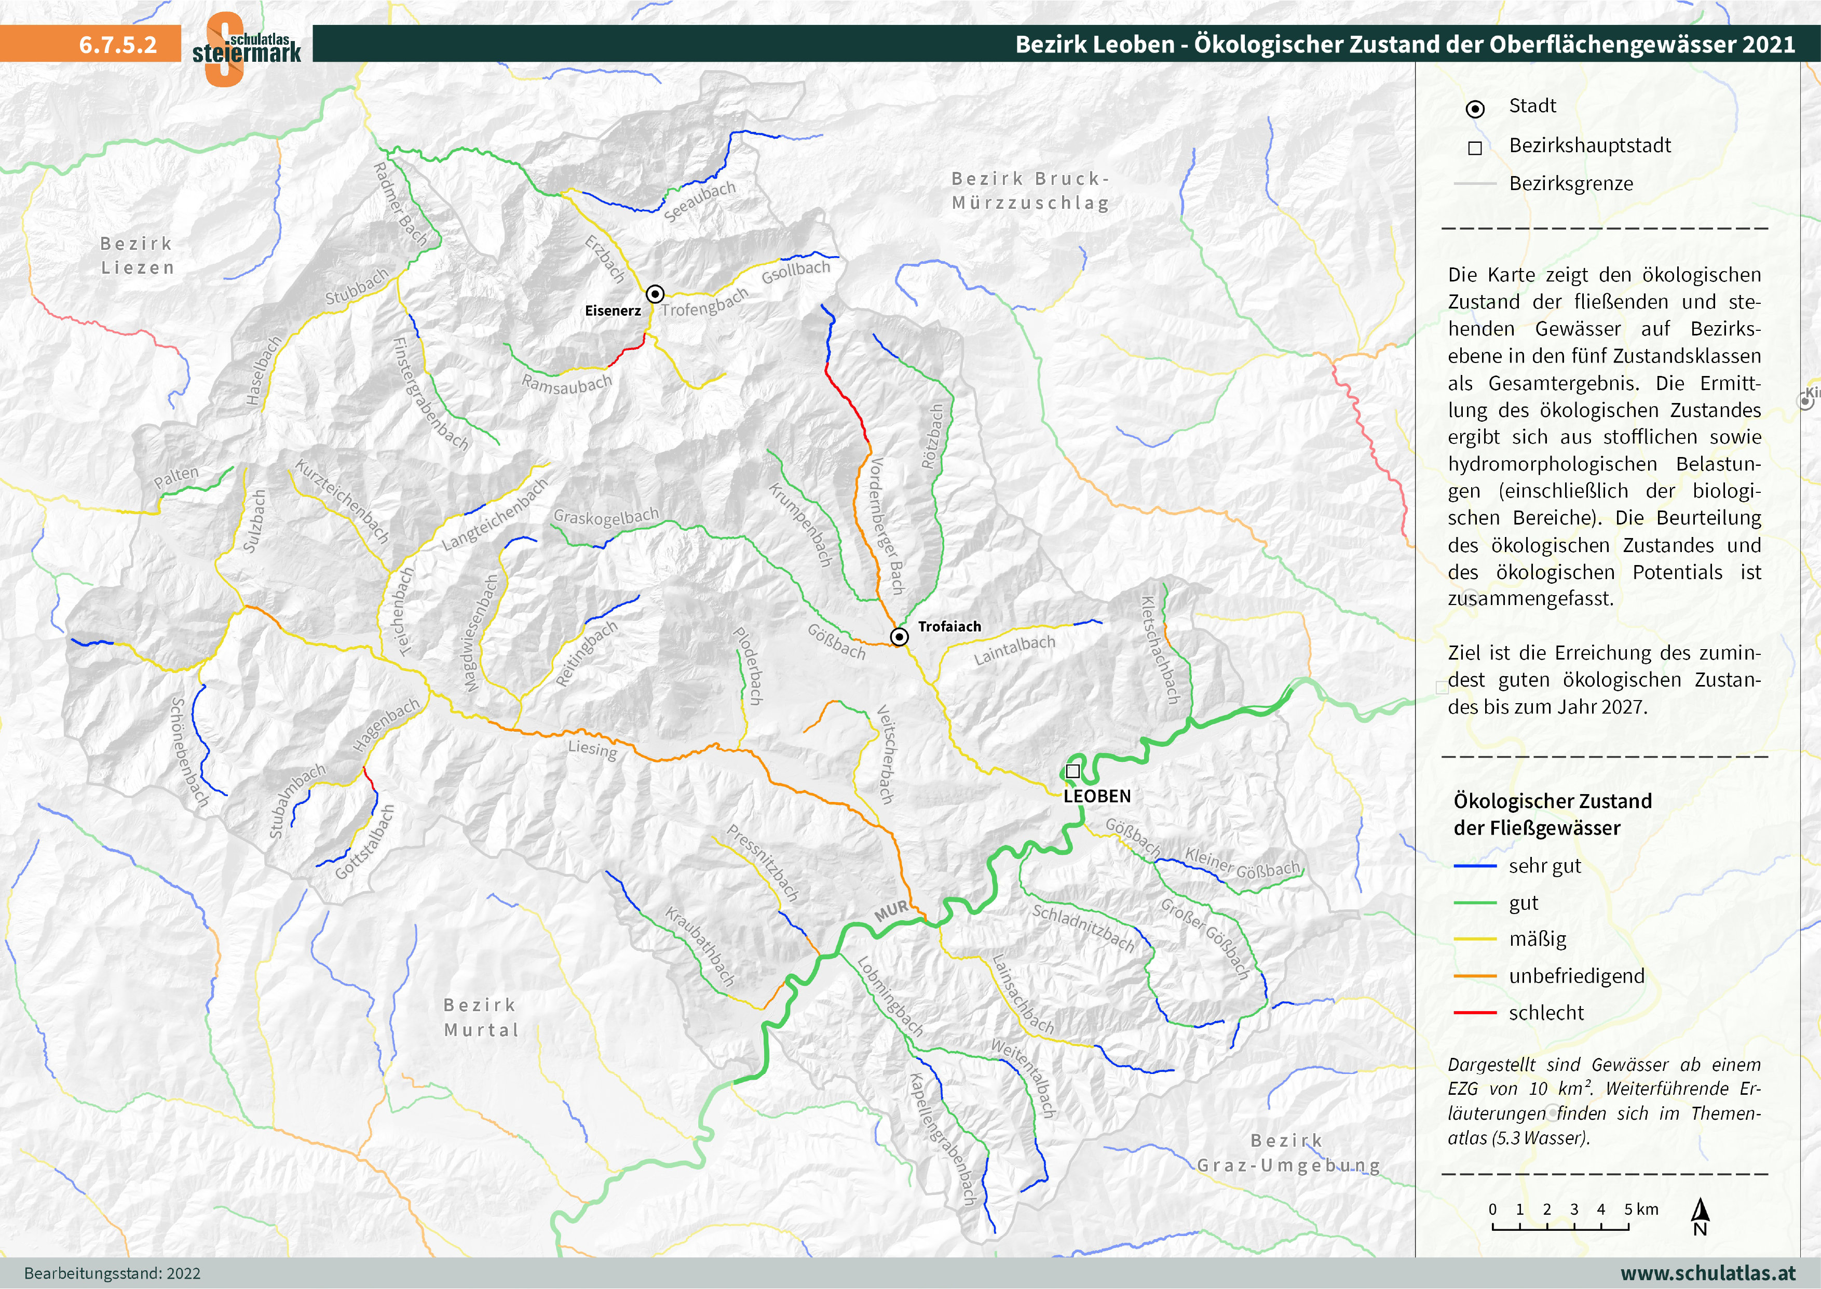Click the green 'gut' legend line

[x=1474, y=903]
